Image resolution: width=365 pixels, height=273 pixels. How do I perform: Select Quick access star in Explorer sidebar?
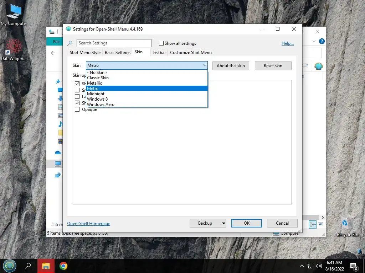(58, 81)
